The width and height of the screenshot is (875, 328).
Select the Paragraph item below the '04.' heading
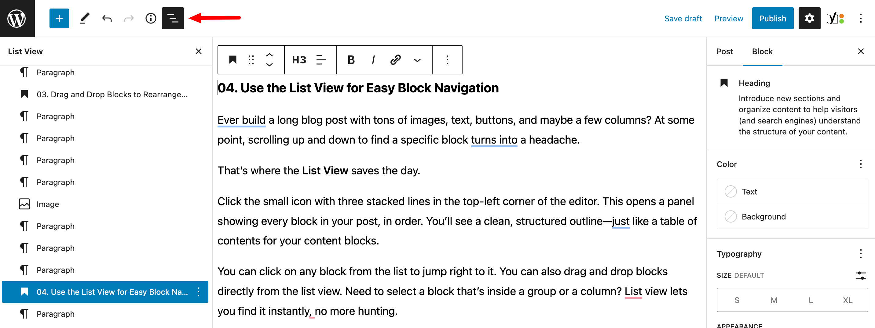[105, 314]
